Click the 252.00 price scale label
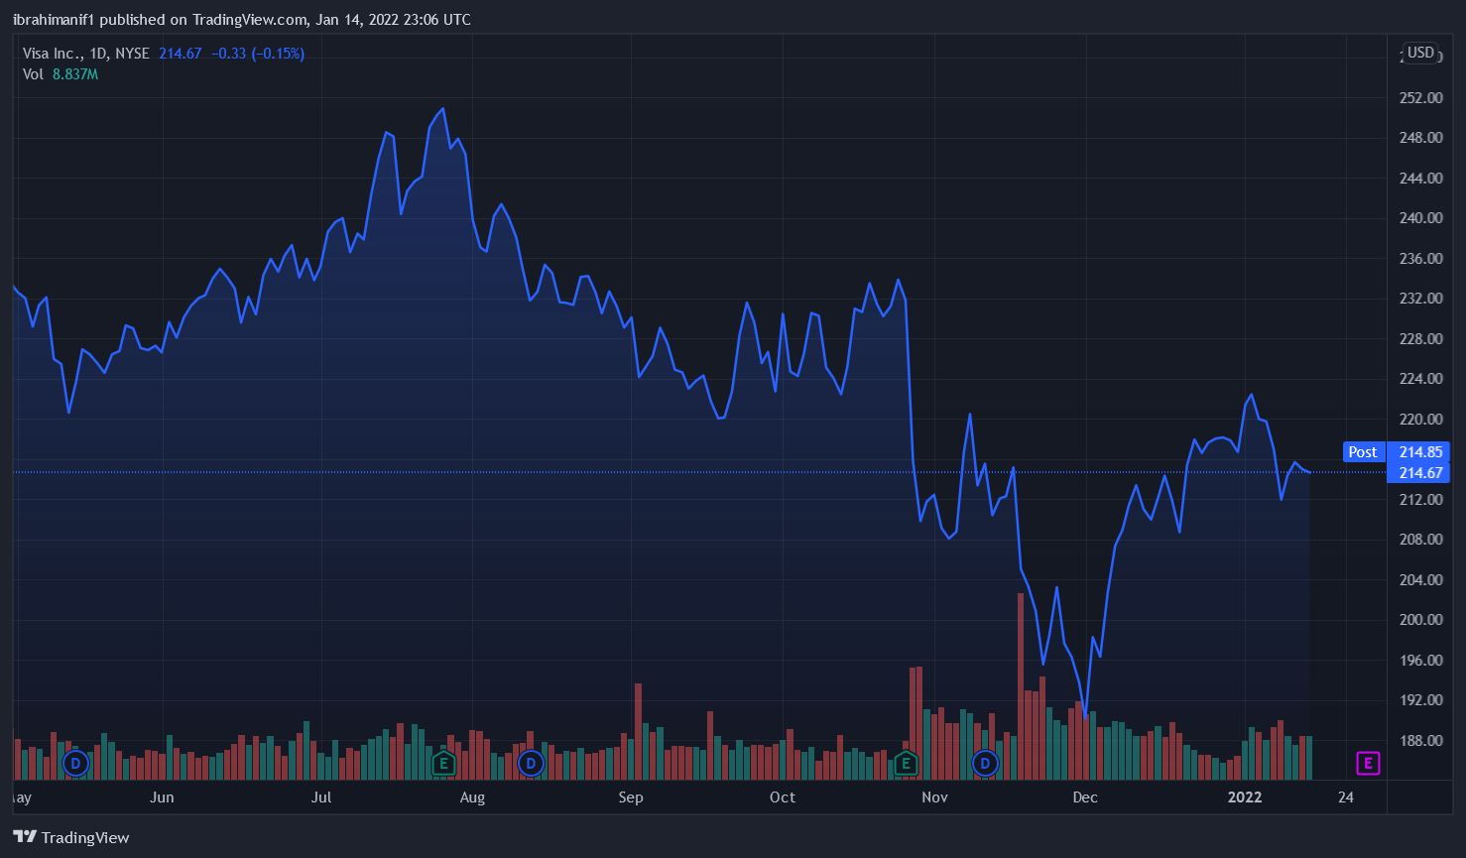This screenshot has width=1466, height=858. (x=1420, y=98)
